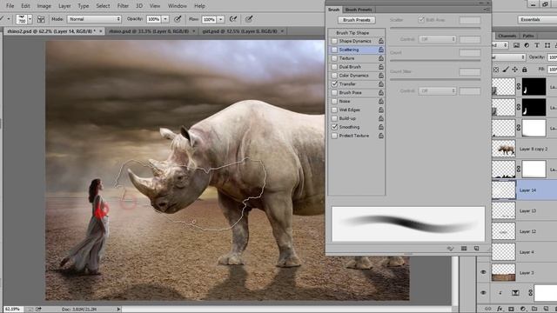Filter layers by type layer icon
This screenshot has width=557, height=313.
coord(537,45)
